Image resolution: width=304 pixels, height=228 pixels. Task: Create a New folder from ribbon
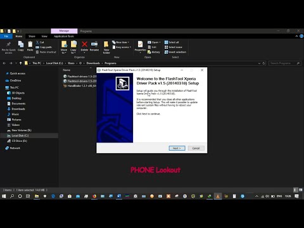[106, 47]
